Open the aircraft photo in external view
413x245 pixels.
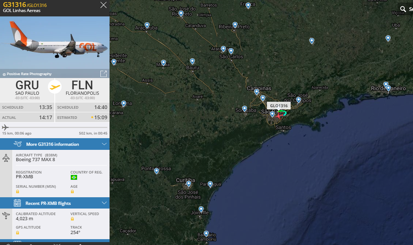click(103, 74)
